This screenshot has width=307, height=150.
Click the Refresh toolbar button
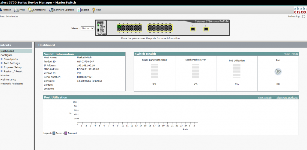pyautogui.click(x=5, y=10)
